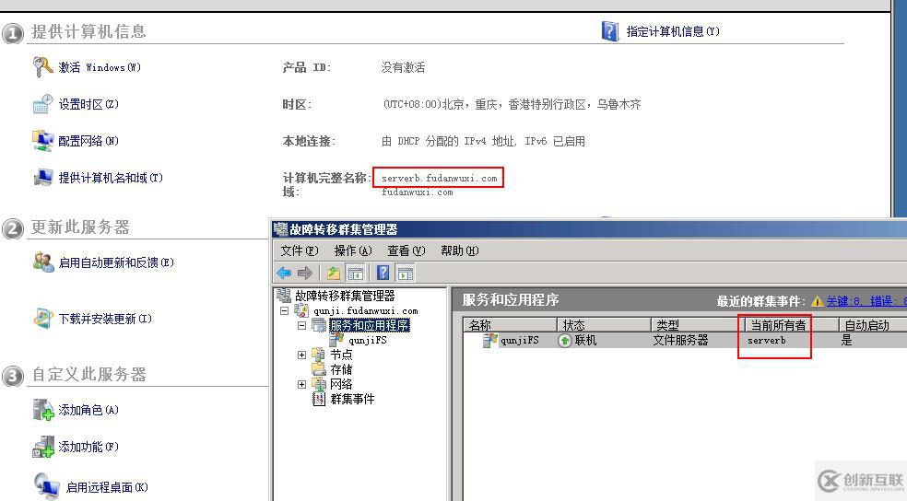Select qunjiFS under 服务和应用程序 tree
The image size is (907, 501).
point(367,341)
